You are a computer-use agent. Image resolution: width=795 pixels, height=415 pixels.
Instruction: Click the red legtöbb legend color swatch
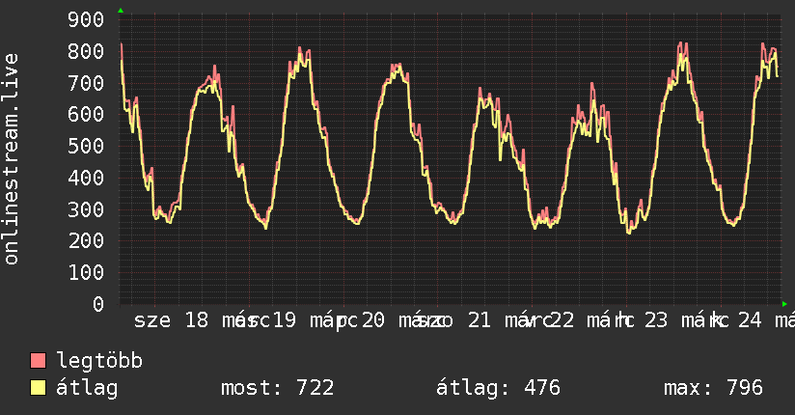coord(39,361)
